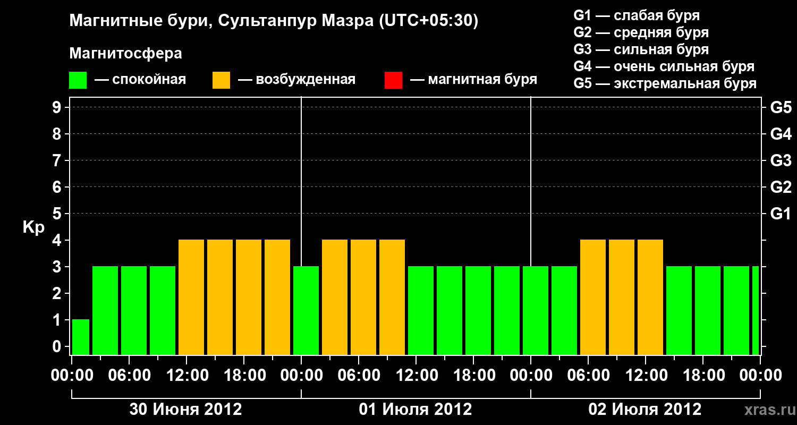Click the right axis label 'G1' beside gridline 5

click(781, 214)
